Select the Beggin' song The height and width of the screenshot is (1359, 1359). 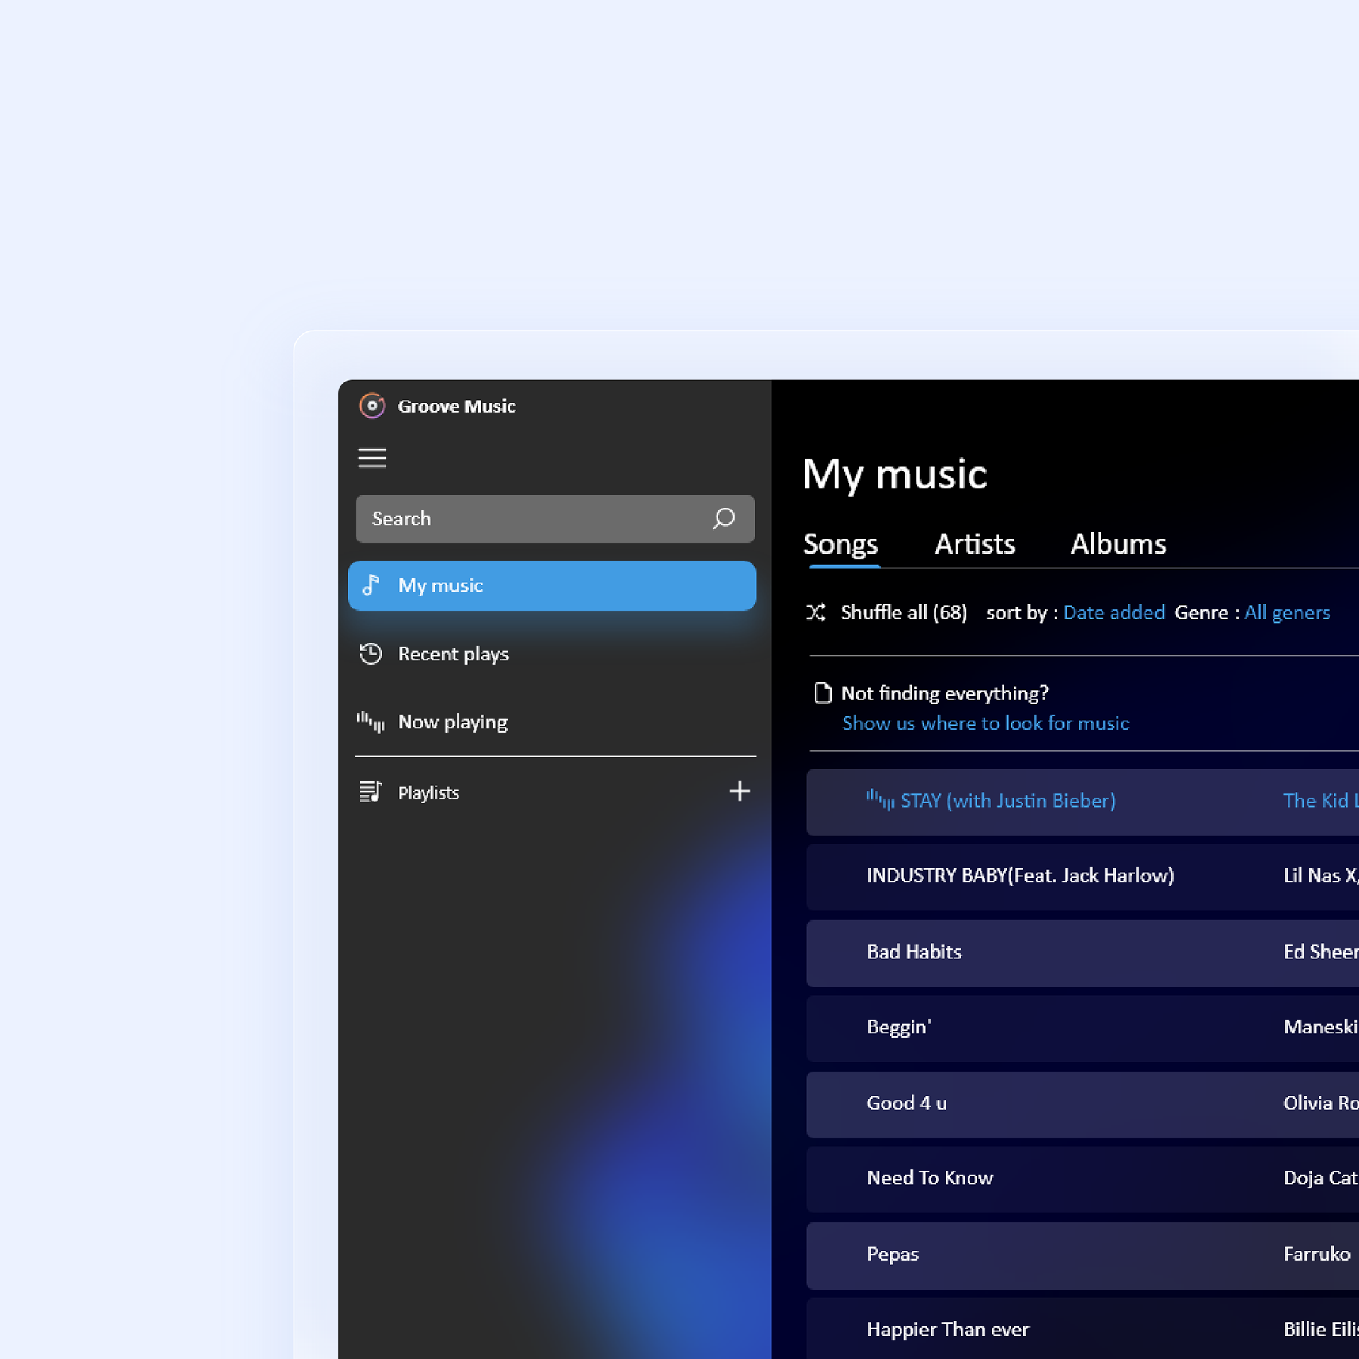tap(899, 1028)
